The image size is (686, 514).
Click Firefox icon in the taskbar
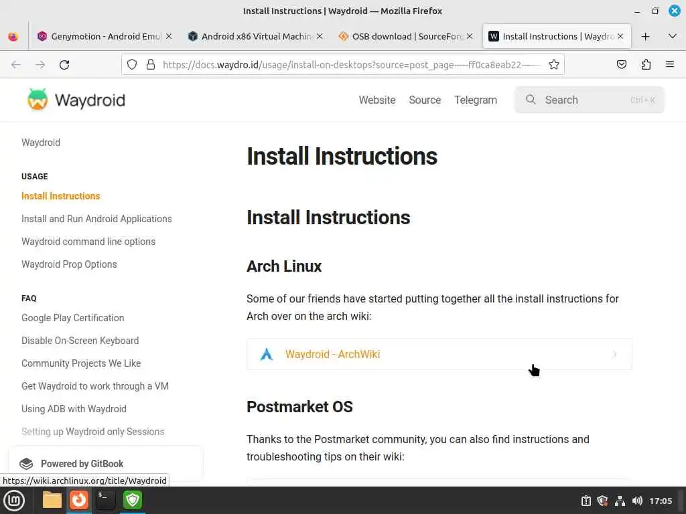[79, 500]
